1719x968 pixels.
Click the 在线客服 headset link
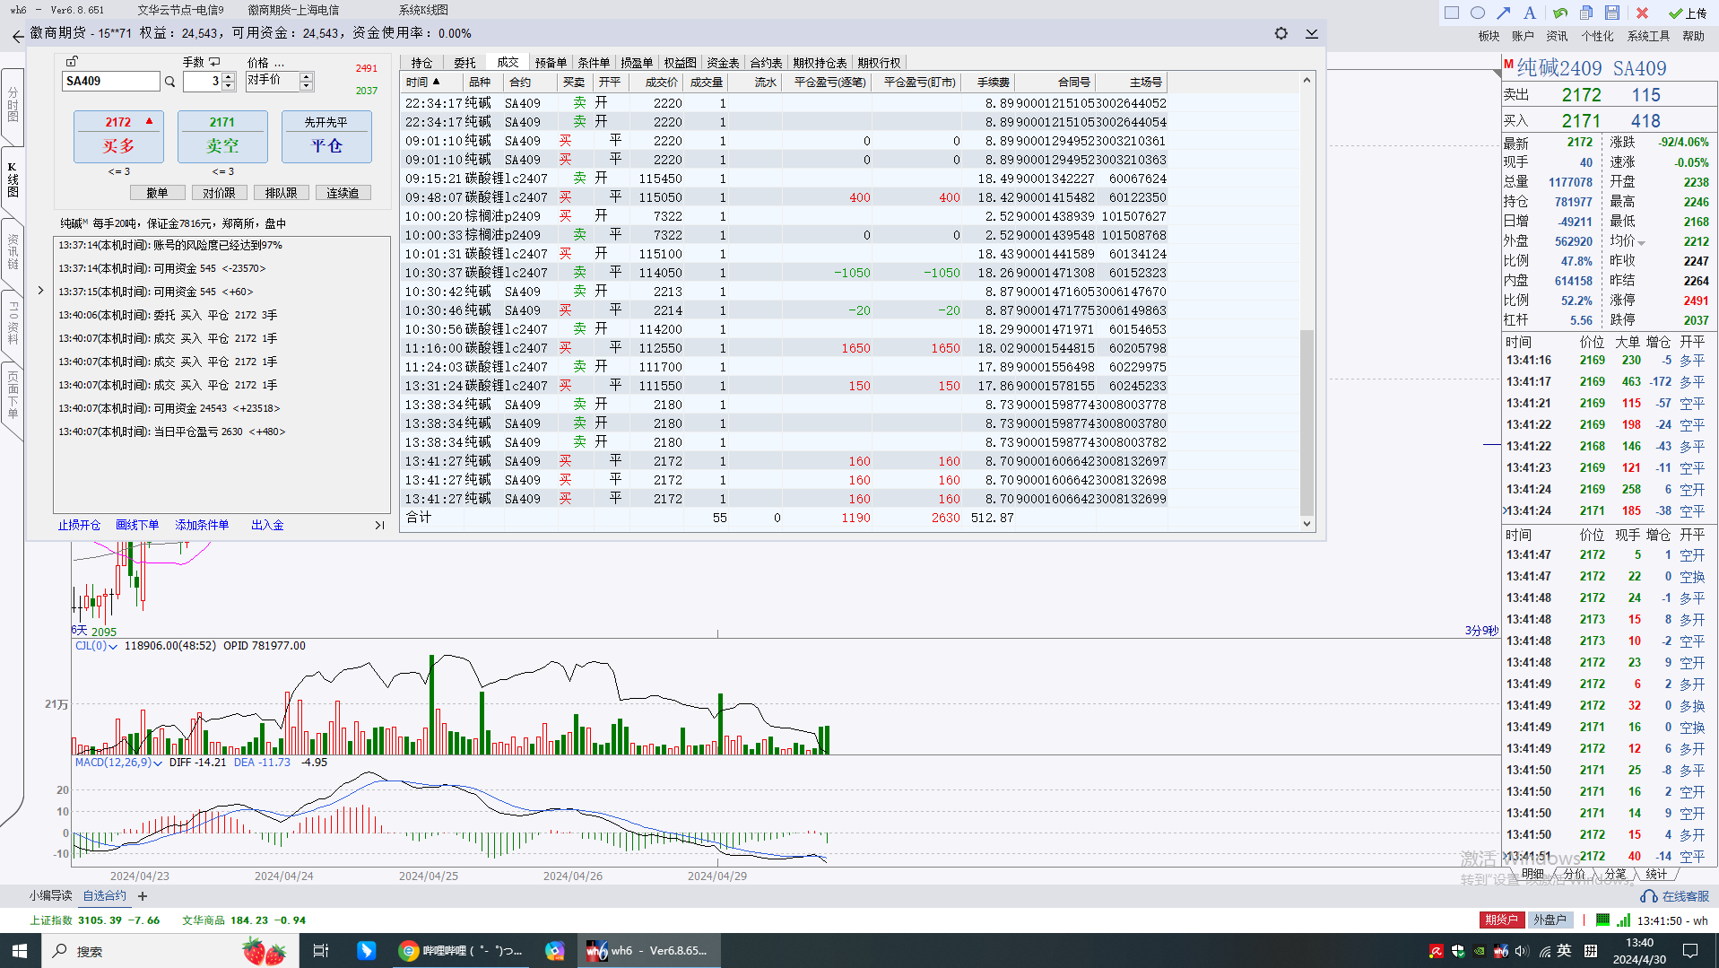click(x=1675, y=896)
